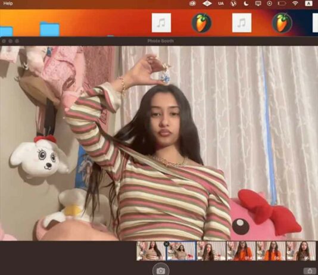This screenshot has width=318, height=275.
Task: Delete the selected thumbnail with the X
Action: (x=166, y=244)
